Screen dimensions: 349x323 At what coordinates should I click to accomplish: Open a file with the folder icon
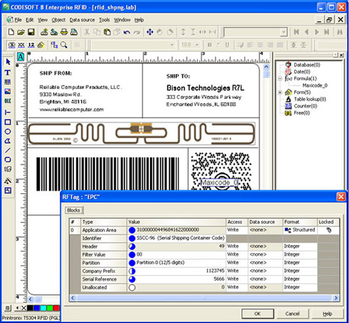21,32
